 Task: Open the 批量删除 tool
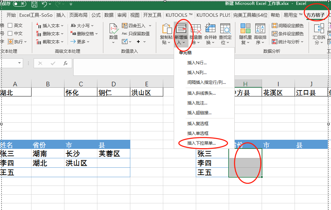tap(196, 34)
